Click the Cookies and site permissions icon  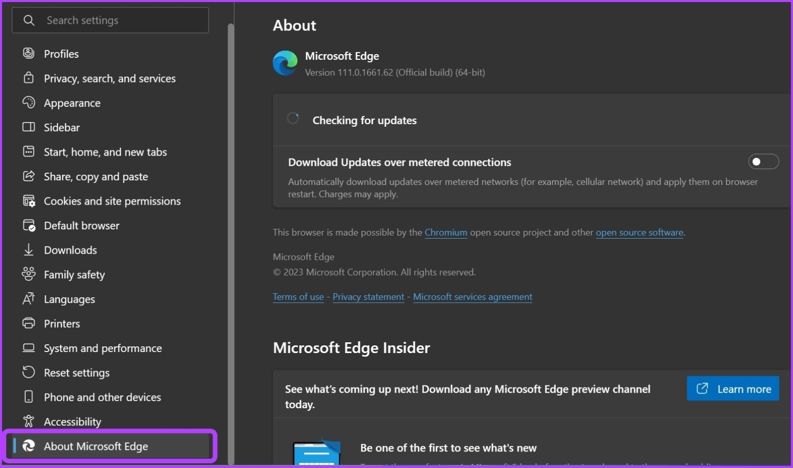[29, 201]
